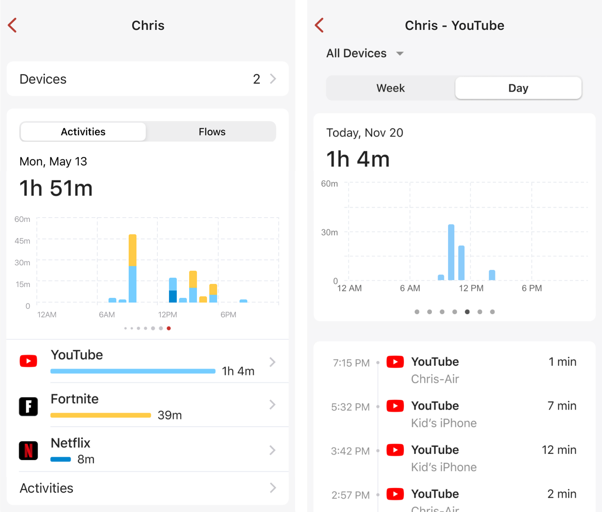Tap the back arrow on Chris - YouTube
Viewport: 602px width, 512px height.
(x=319, y=25)
